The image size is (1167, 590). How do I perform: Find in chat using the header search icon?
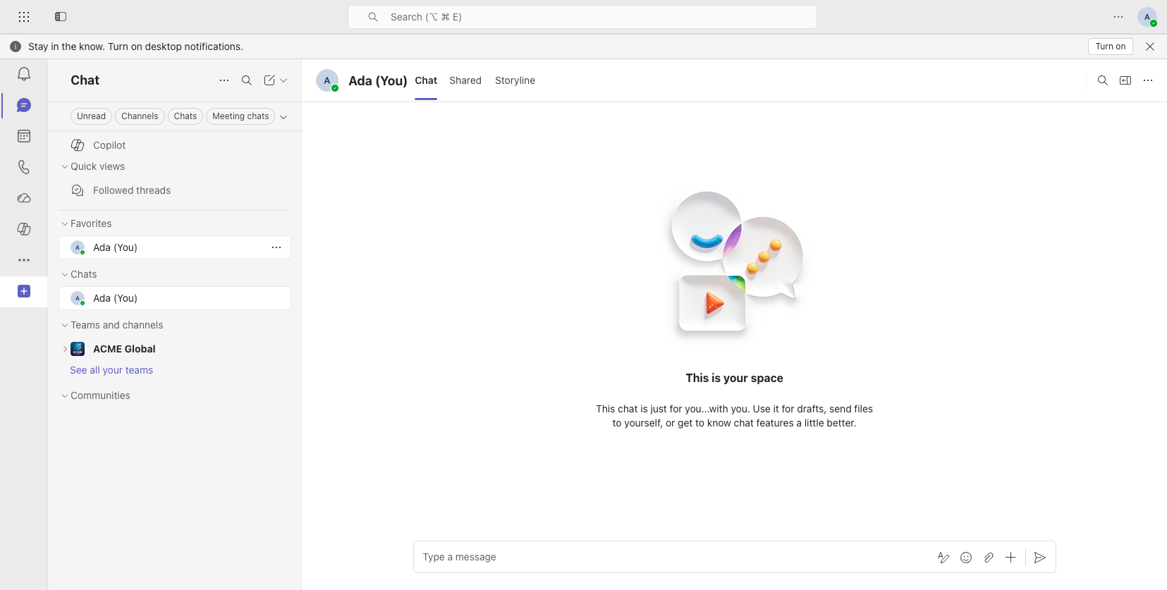click(1103, 80)
